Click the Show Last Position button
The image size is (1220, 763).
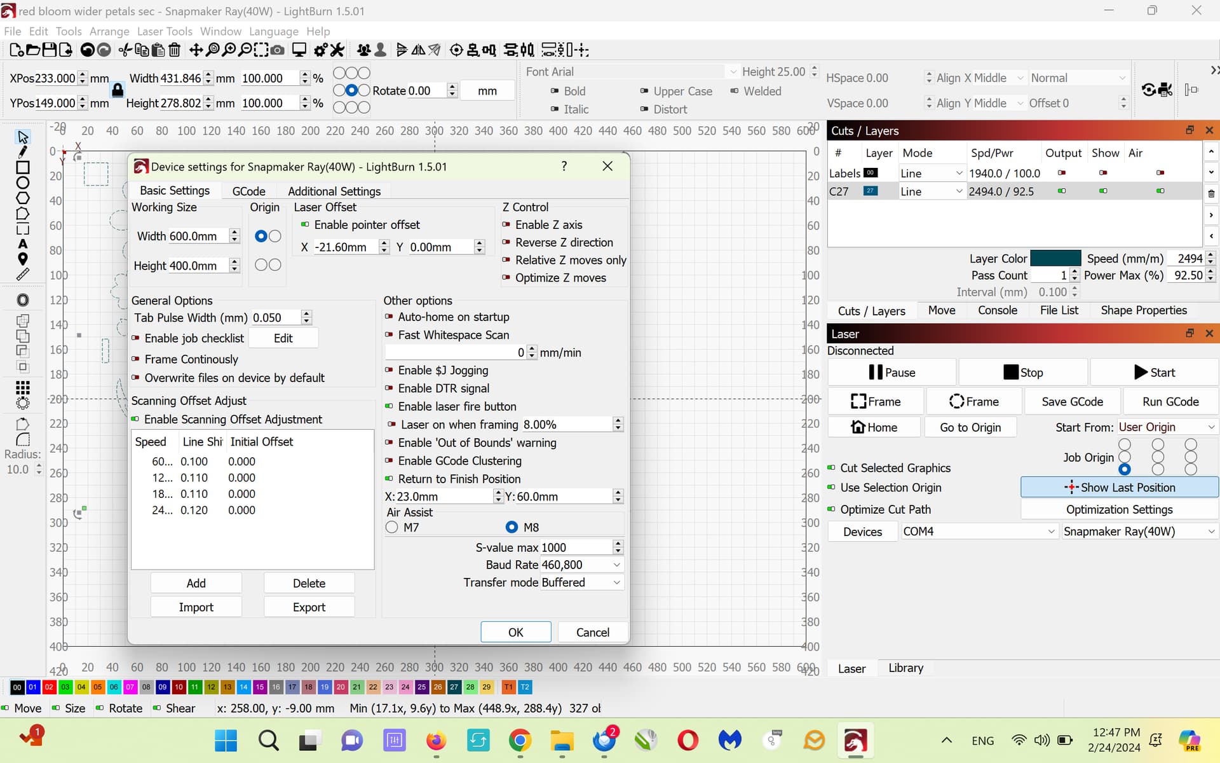point(1119,488)
